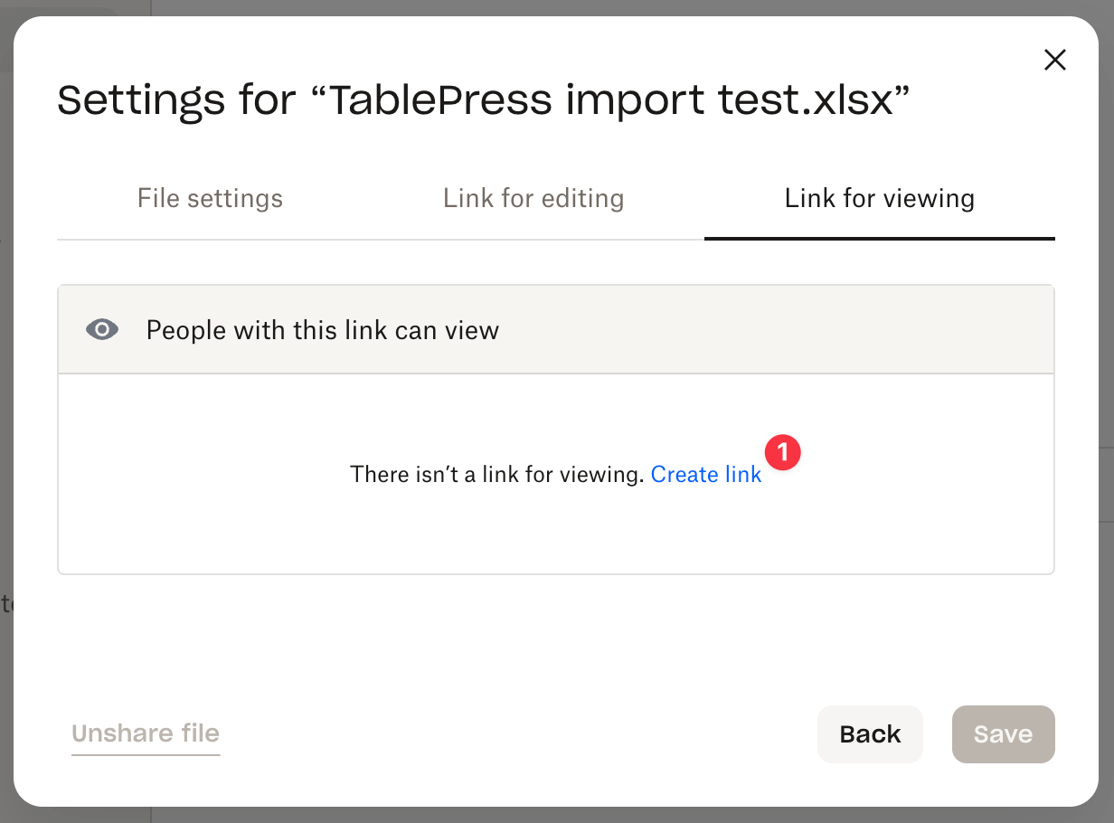The image size is (1114, 823).
Task: Switch to the File settings tab
Action: coord(210,198)
